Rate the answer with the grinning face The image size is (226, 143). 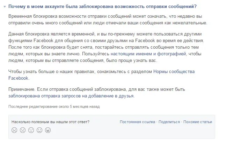(48, 130)
